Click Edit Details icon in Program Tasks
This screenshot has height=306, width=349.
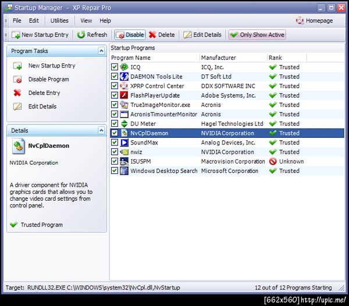[17, 106]
